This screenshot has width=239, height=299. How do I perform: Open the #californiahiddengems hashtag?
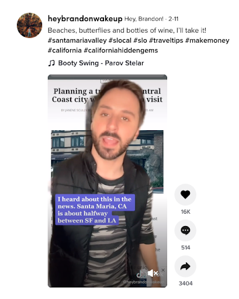pyautogui.click(x=121, y=50)
